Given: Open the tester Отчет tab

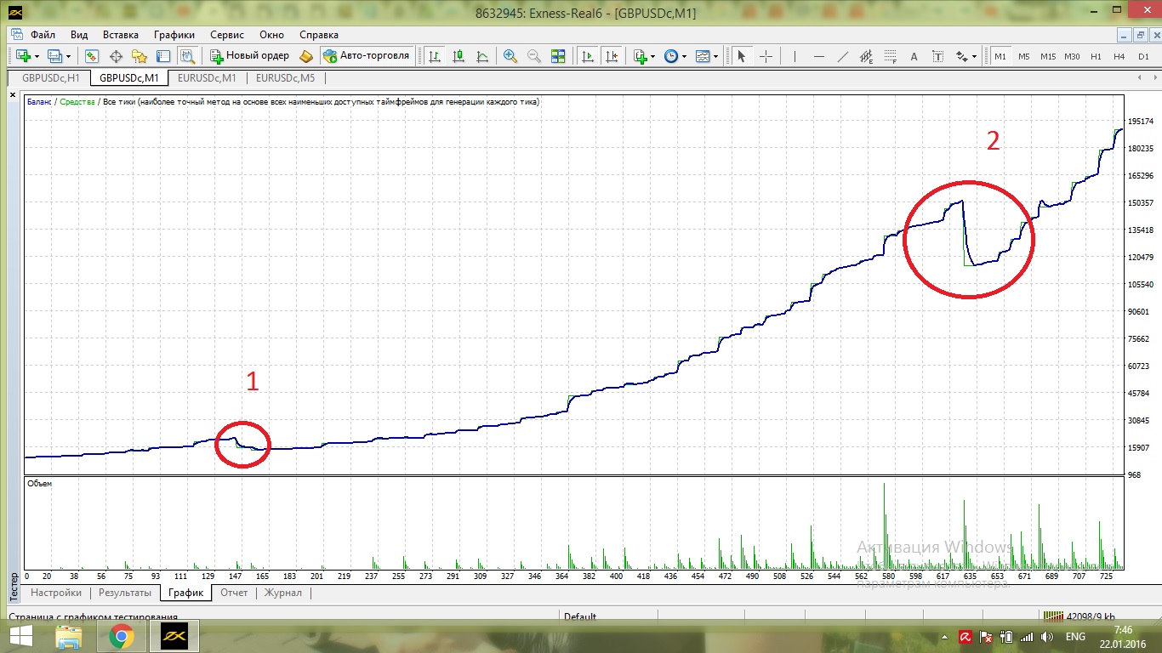Looking at the screenshot, I should pyautogui.click(x=234, y=593).
